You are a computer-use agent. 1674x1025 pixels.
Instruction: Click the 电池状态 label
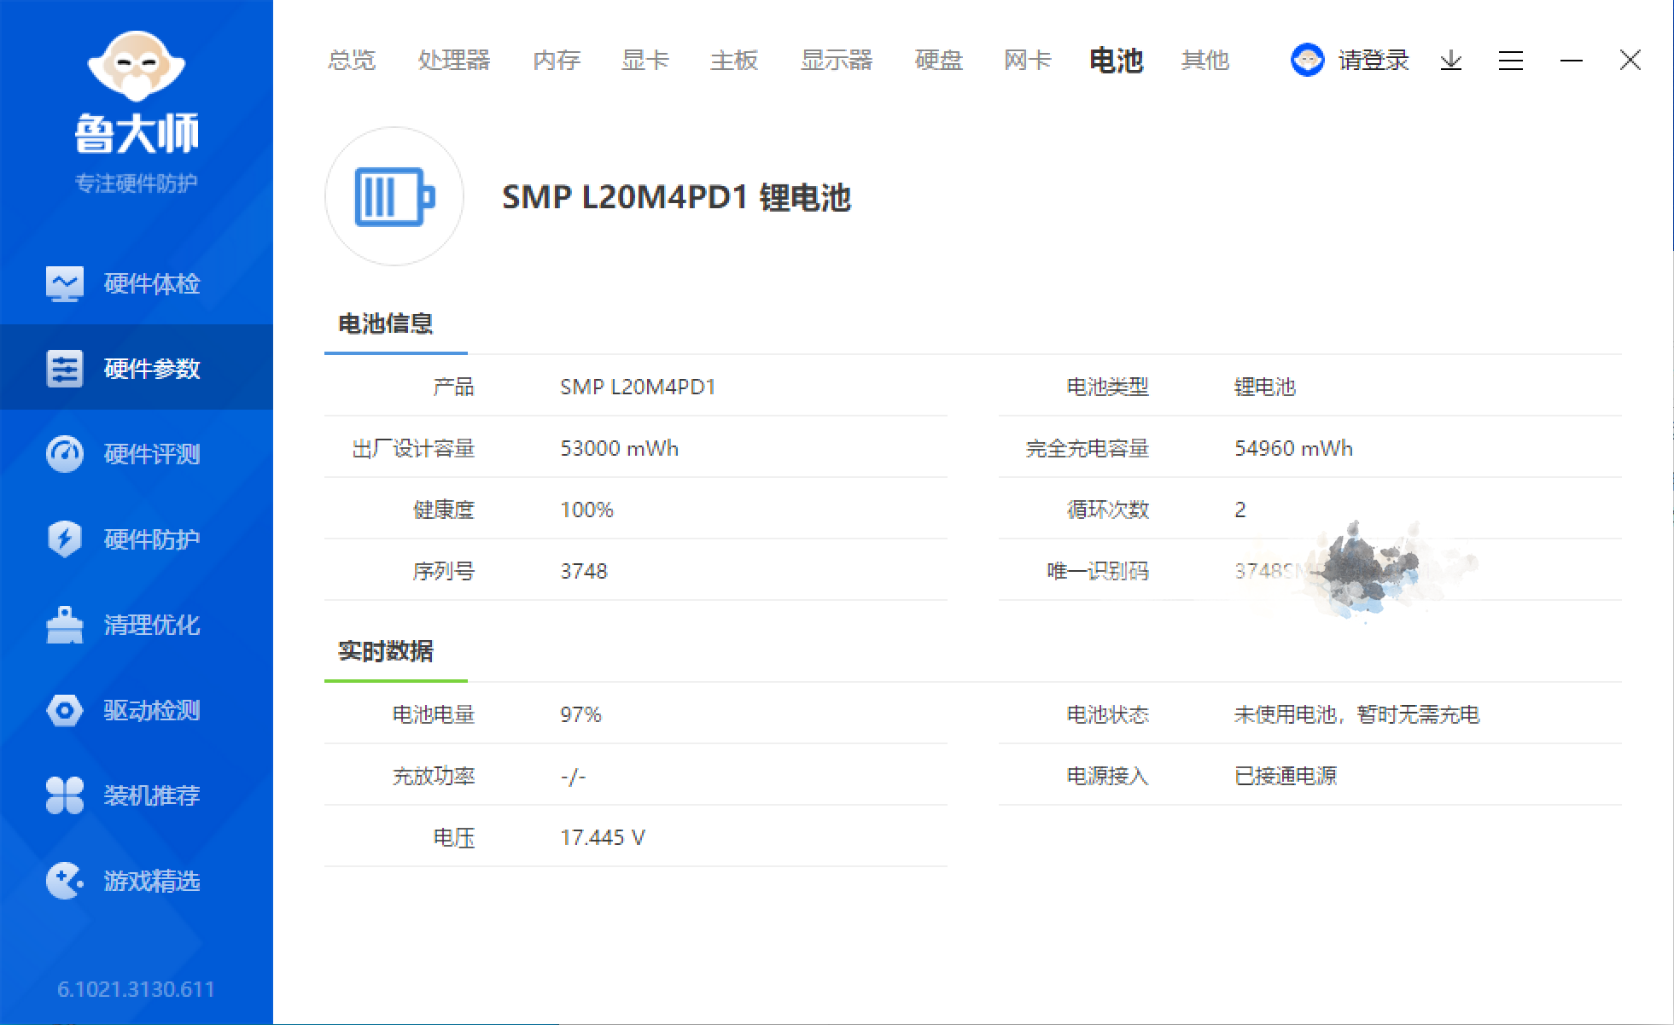1108,714
